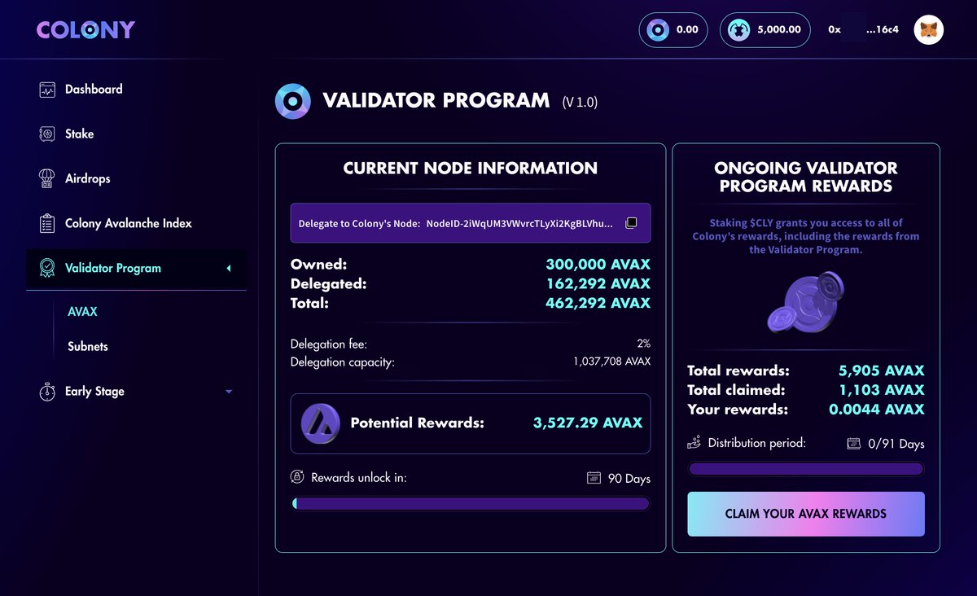Click the Distribution period progress bar

806,469
